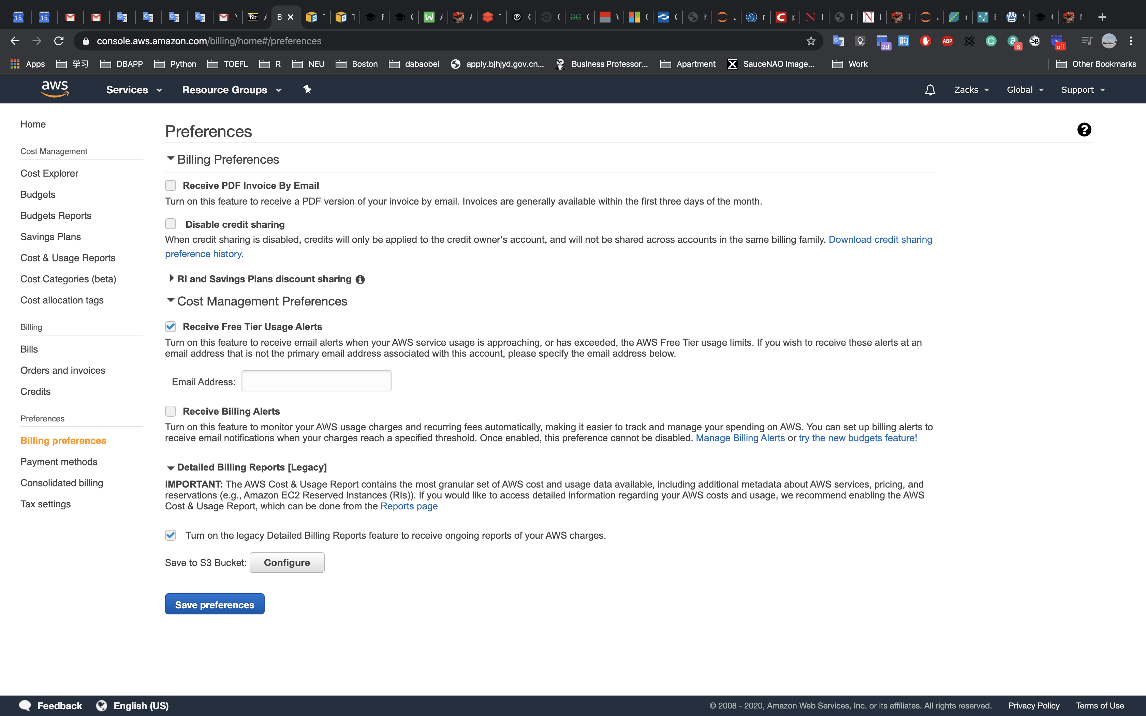
Task: Click the Save preferences button
Action: 215,604
